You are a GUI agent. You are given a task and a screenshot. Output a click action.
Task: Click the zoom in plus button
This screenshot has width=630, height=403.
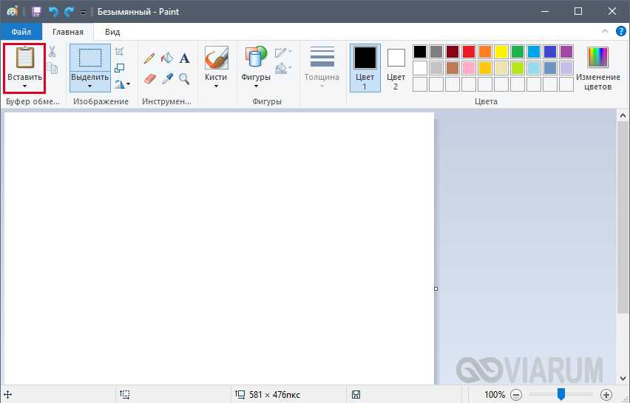(606, 395)
